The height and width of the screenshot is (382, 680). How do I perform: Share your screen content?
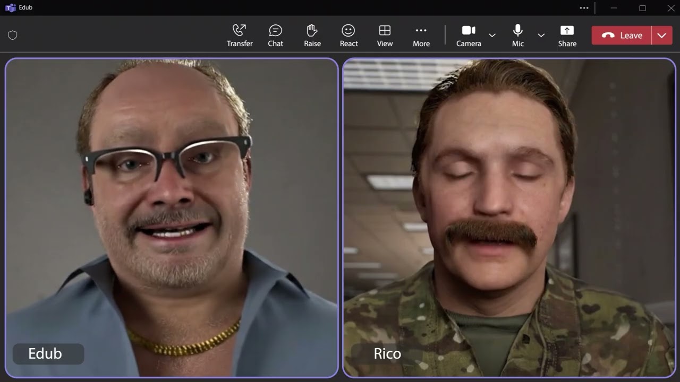tap(567, 36)
